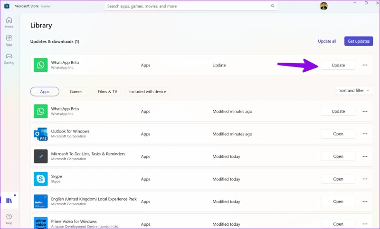
Task: Click the Get updates button
Action: [359, 41]
